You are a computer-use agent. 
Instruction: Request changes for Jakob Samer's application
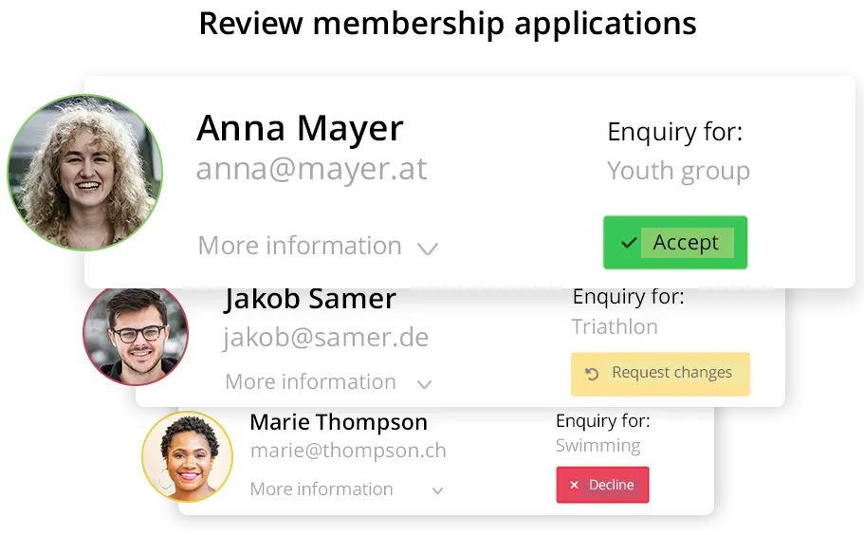tap(660, 374)
